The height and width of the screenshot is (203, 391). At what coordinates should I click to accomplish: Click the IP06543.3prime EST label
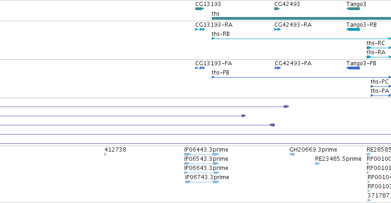(206, 159)
